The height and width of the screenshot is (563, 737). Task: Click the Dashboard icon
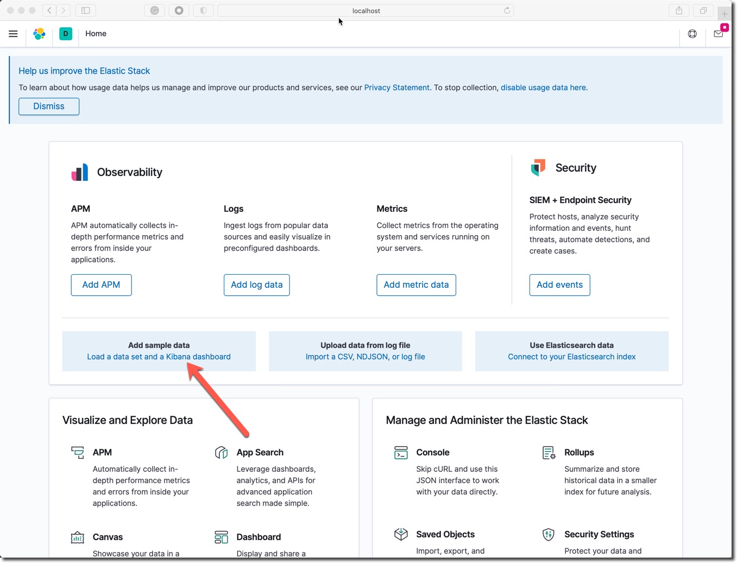tap(222, 537)
